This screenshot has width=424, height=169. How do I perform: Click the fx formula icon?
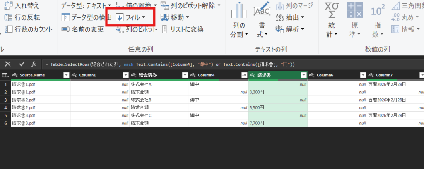34,64
